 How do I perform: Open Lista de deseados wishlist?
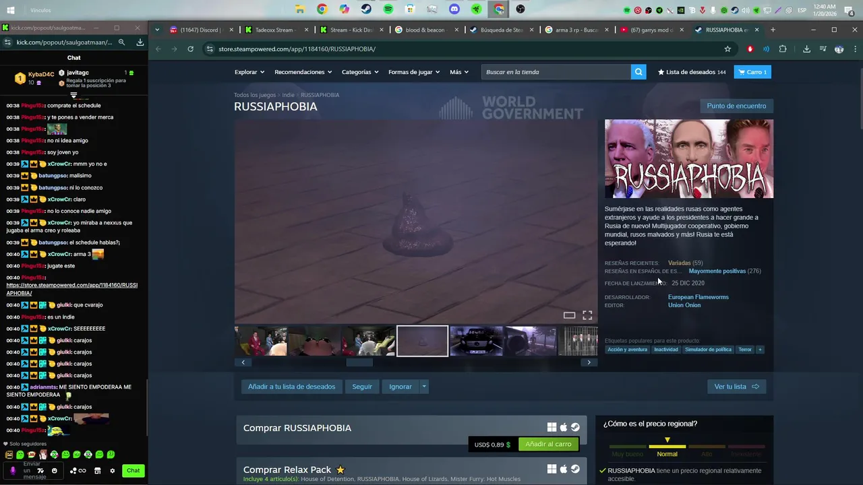692,72
